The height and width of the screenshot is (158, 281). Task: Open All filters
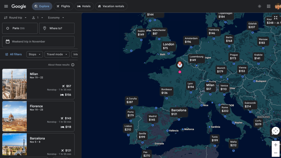[x=13, y=54]
